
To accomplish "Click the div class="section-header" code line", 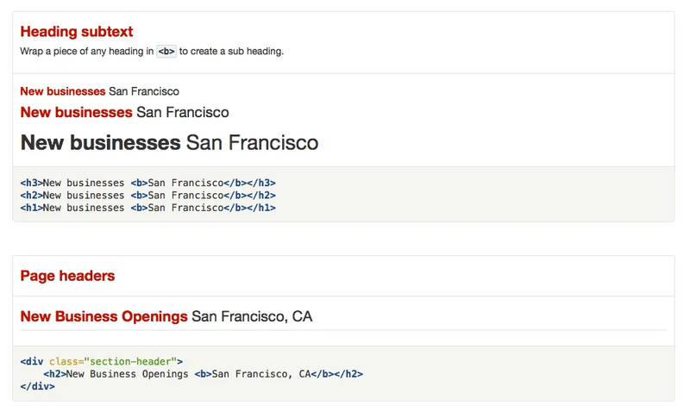I will pyautogui.click(x=102, y=361).
